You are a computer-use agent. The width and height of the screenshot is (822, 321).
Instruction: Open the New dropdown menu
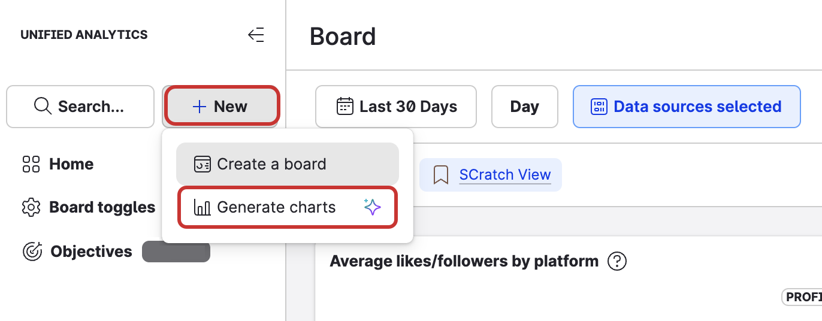(x=220, y=107)
